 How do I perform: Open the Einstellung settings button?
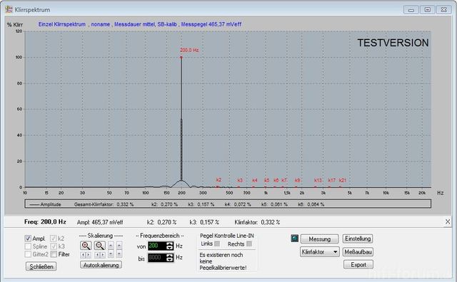[358, 239]
